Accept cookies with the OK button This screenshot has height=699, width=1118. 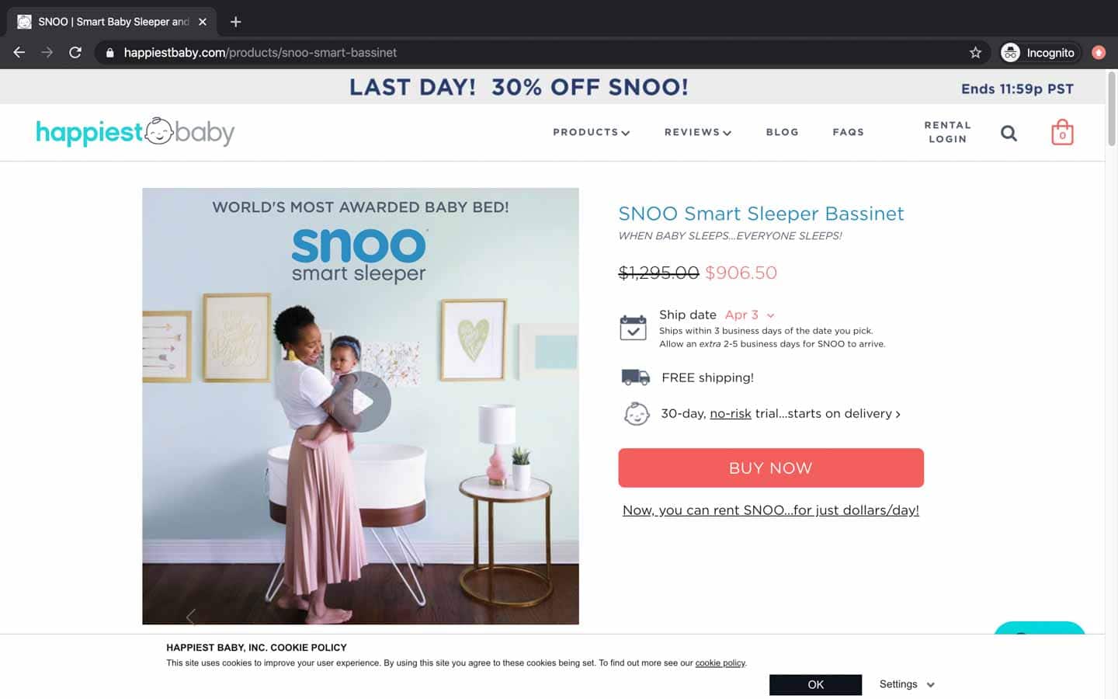click(x=815, y=684)
